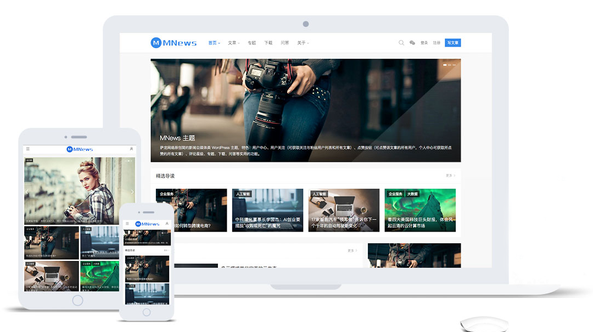The height and width of the screenshot is (332, 593).
Task: Click the 注册 register link
Action: tap(437, 43)
